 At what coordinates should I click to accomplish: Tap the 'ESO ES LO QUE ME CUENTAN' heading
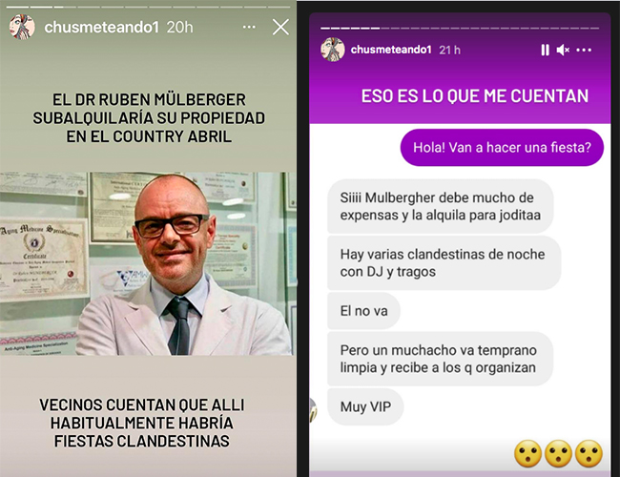click(475, 96)
